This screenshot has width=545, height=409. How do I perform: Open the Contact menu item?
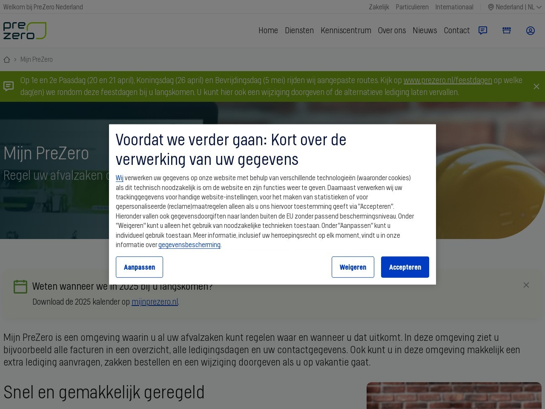pos(457,31)
